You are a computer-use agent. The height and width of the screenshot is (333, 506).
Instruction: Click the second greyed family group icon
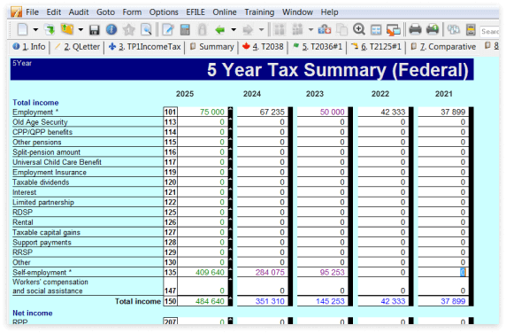[297, 30]
